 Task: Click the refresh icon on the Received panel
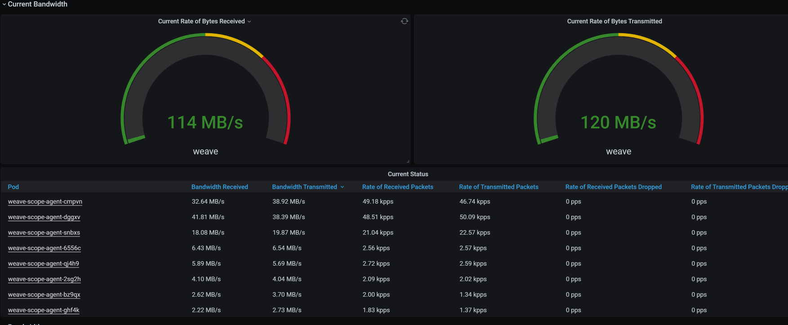point(405,21)
